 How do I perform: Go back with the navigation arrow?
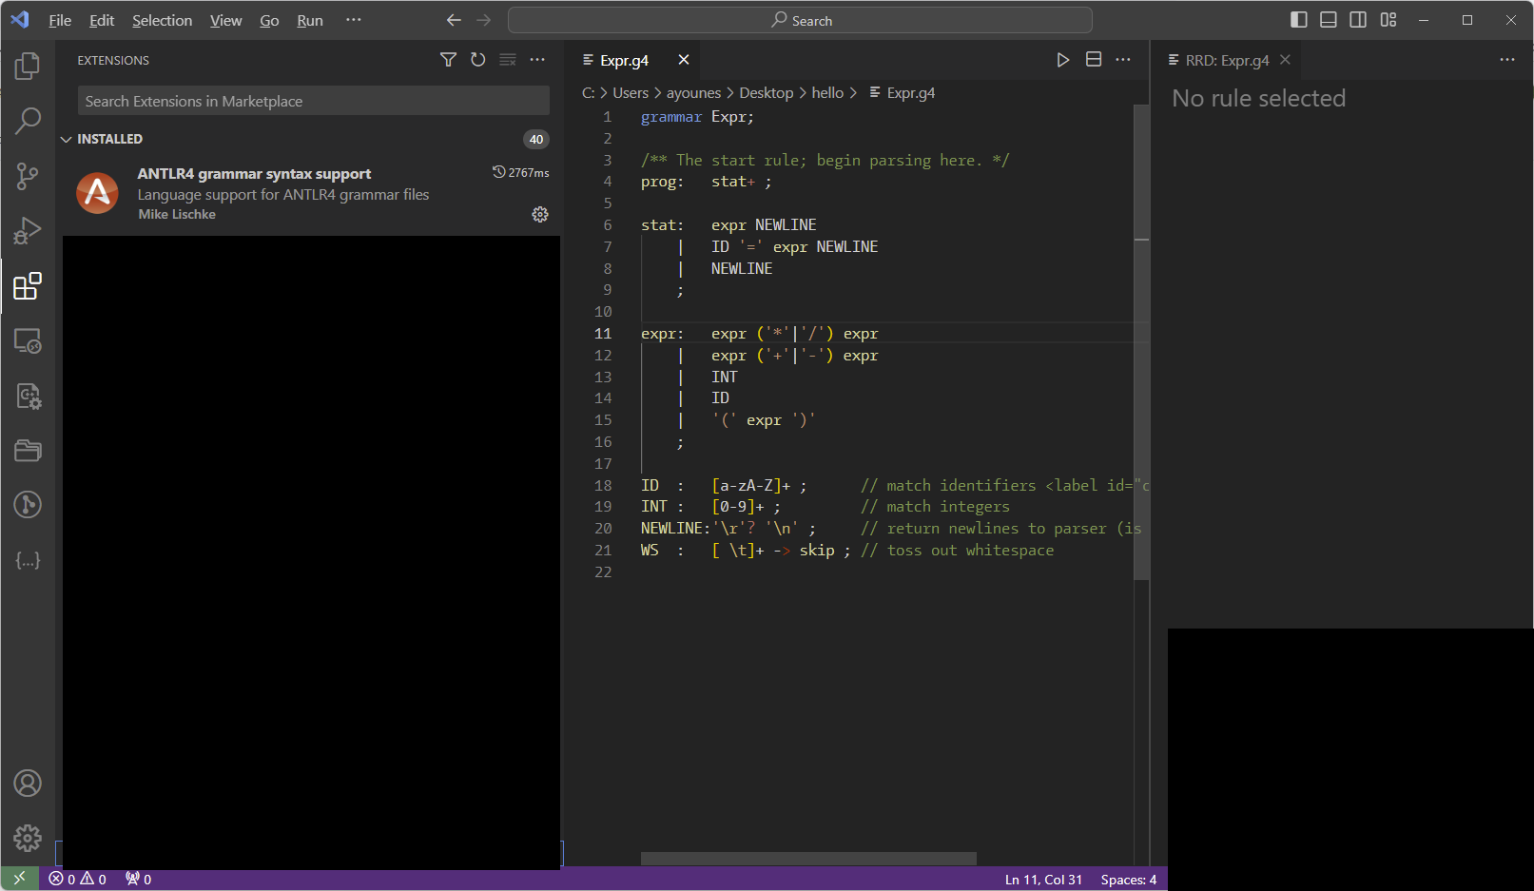(454, 20)
